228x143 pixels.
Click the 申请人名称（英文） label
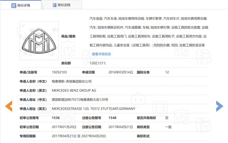click(33, 91)
